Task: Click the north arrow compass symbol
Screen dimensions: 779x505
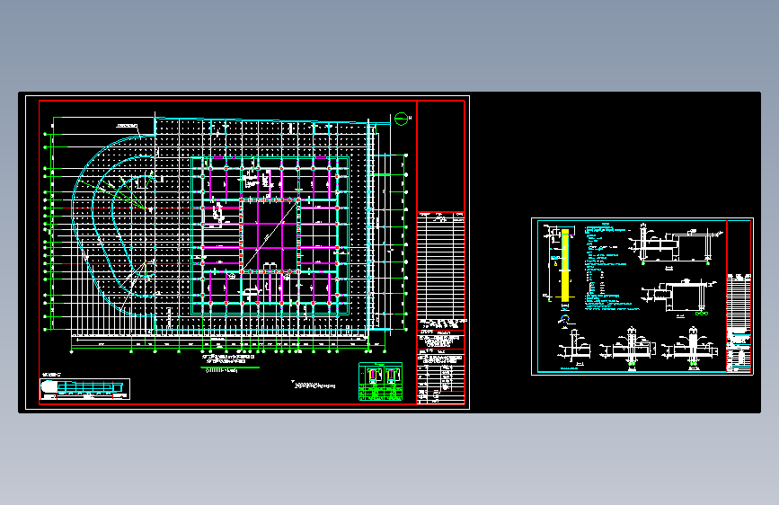Action: [x=401, y=119]
